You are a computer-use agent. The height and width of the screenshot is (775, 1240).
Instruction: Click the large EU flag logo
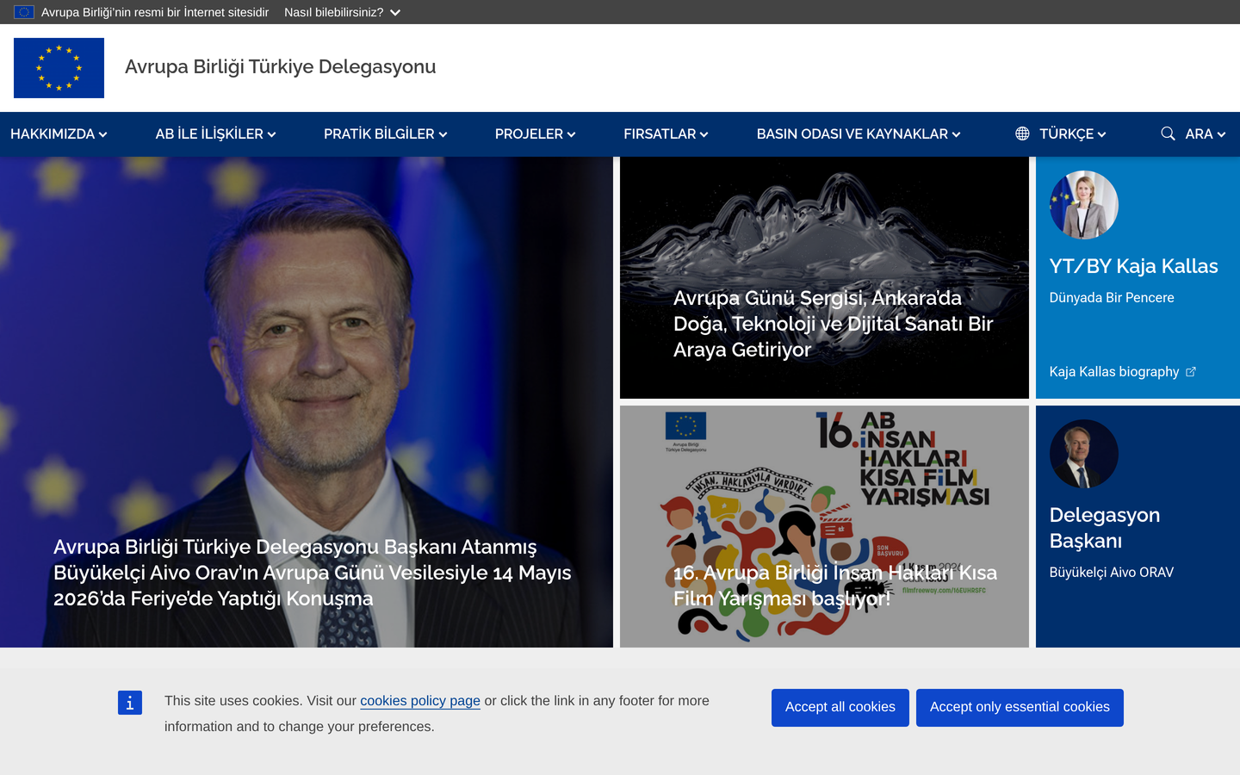59,68
